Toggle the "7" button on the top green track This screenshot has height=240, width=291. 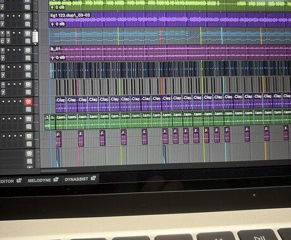point(2,7)
